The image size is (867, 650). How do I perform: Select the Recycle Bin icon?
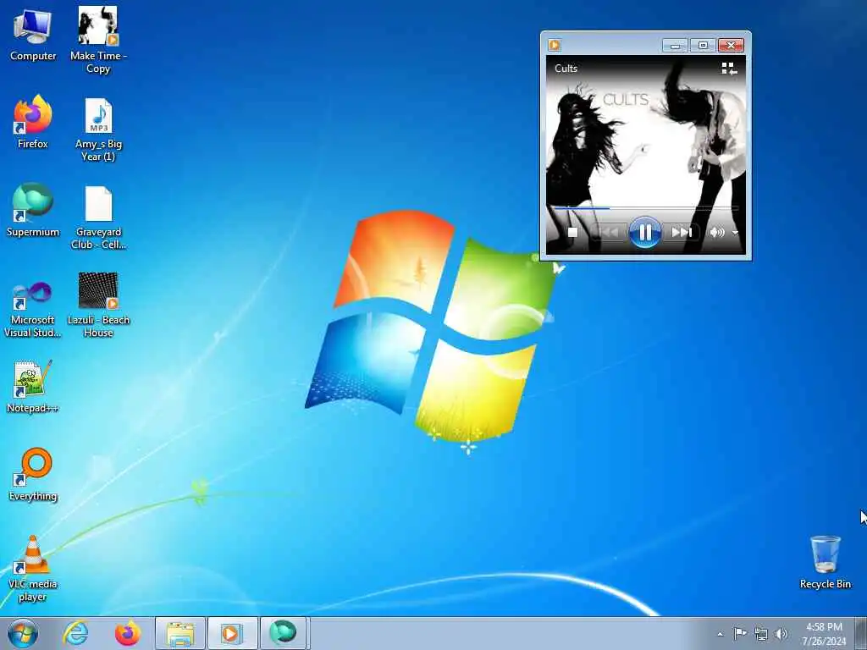coord(825,562)
